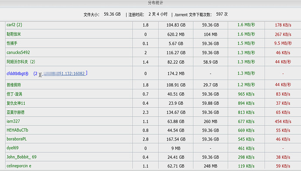Viewport: 301px width, 171px height.
Task: Open user profile 阿姆沃尔科夫 (2)
Action: point(21,62)
